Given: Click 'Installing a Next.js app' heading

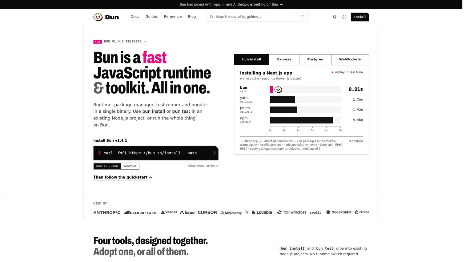Looking at the screenshot, I should point(266,73).
